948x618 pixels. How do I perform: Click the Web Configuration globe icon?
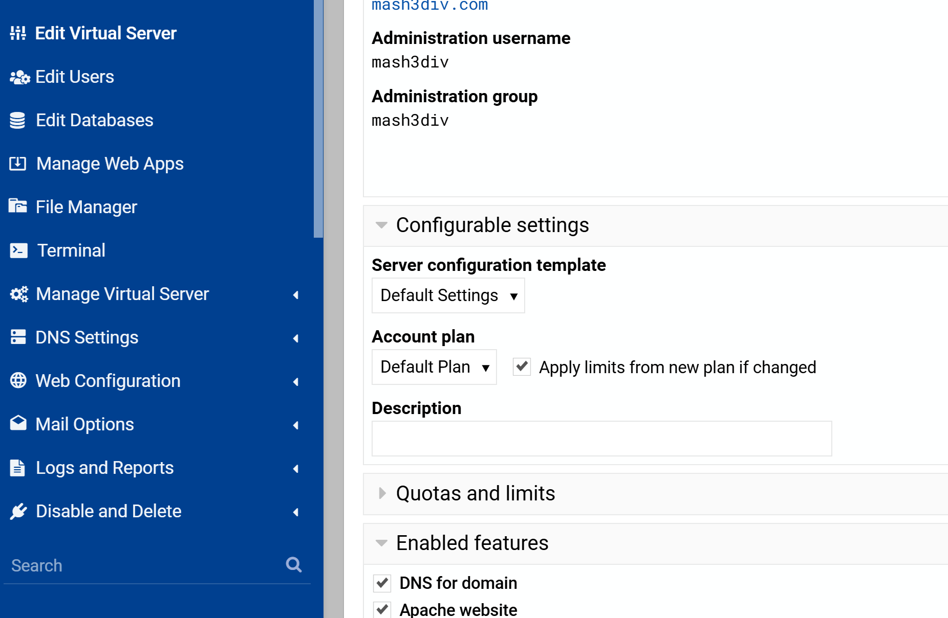18,381
